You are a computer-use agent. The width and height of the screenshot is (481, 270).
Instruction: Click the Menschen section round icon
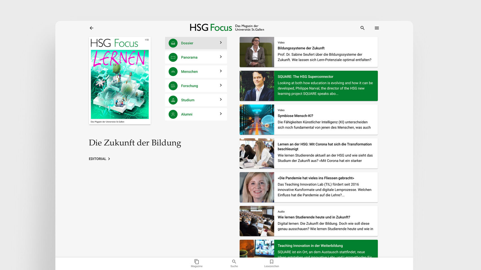point(173,71)
